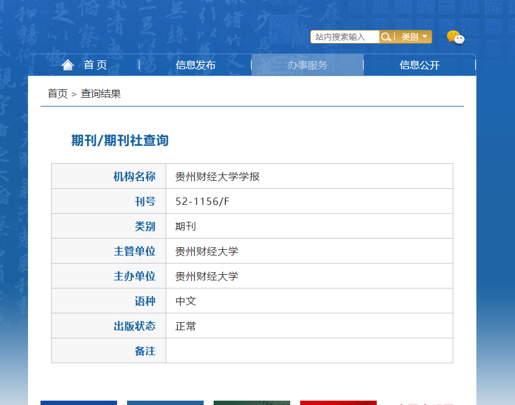This screenshot has width=515, height=405.
Task: Click the 机构名称 row label
Action: [135, 176]
